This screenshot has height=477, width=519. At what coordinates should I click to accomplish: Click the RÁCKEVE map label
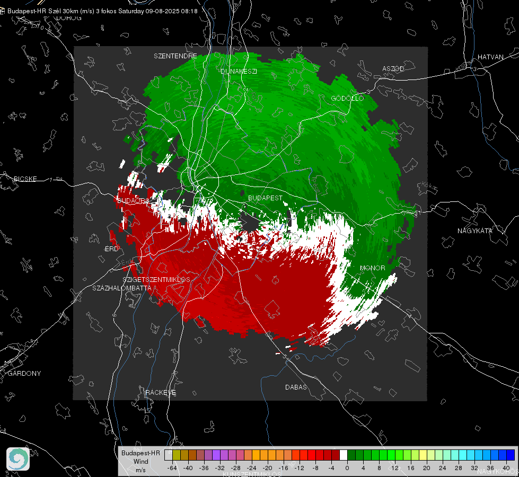point(161,392)
